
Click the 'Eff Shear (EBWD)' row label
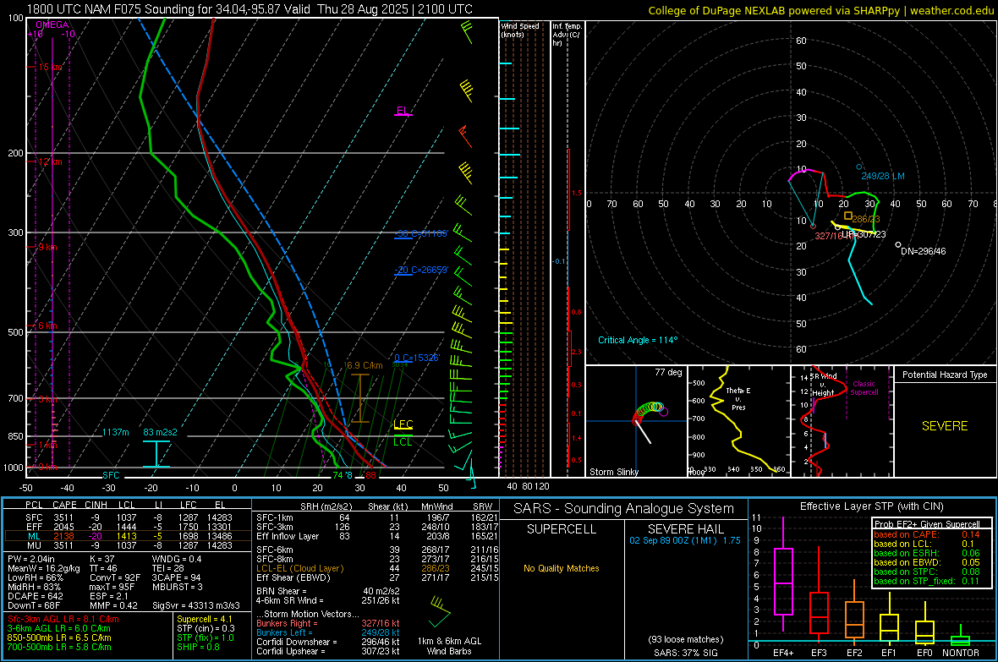(293, 577)
